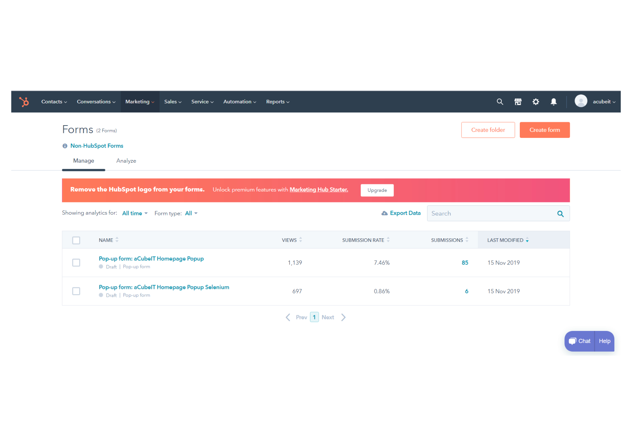Open the Marketing Hub Starter link
The width and height of the screenshot is (632, 446).
point(319,190)
